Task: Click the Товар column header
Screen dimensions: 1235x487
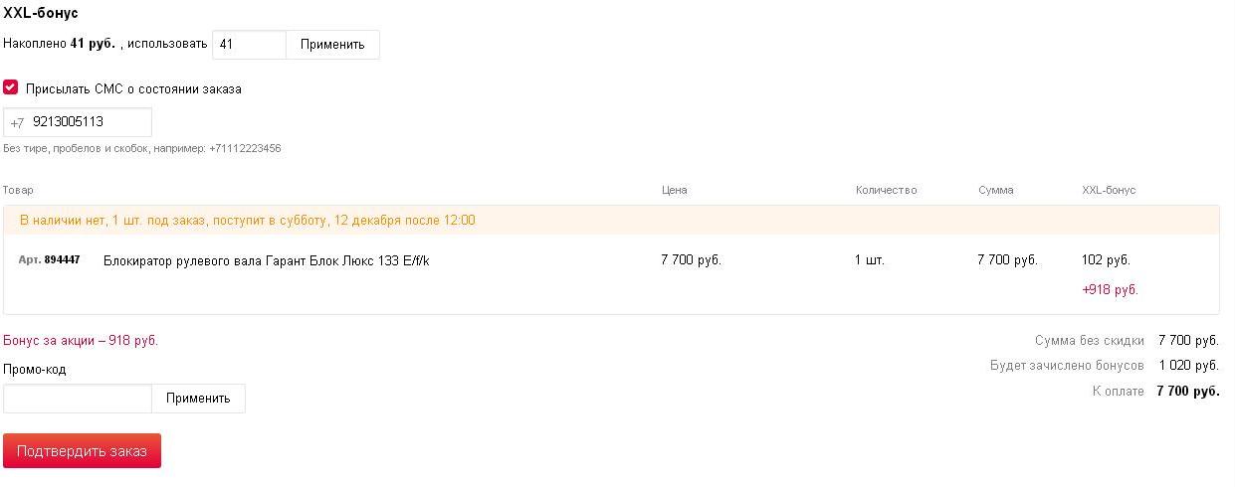Action: [18, 190]
